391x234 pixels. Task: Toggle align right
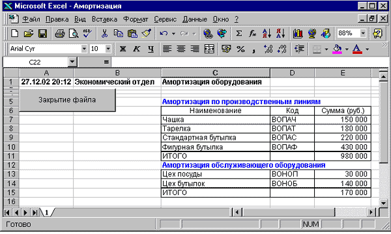coord(195,49)
